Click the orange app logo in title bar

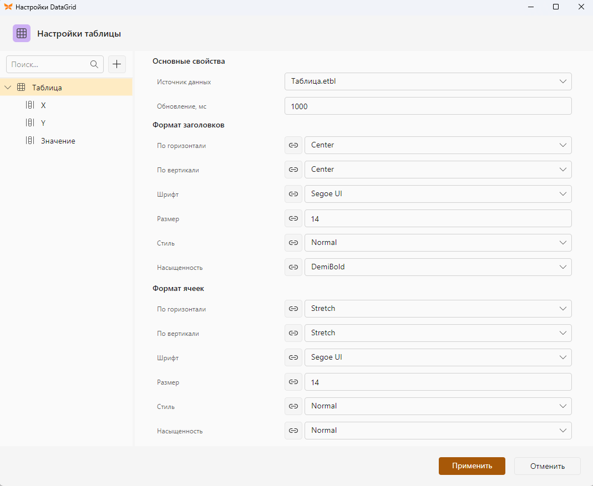[8, 7]
